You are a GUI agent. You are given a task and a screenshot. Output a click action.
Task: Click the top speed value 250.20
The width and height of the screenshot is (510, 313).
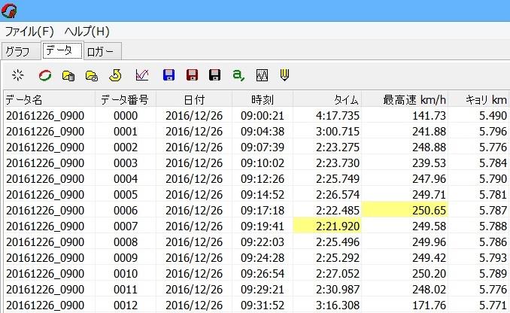(x=429, y=274)
